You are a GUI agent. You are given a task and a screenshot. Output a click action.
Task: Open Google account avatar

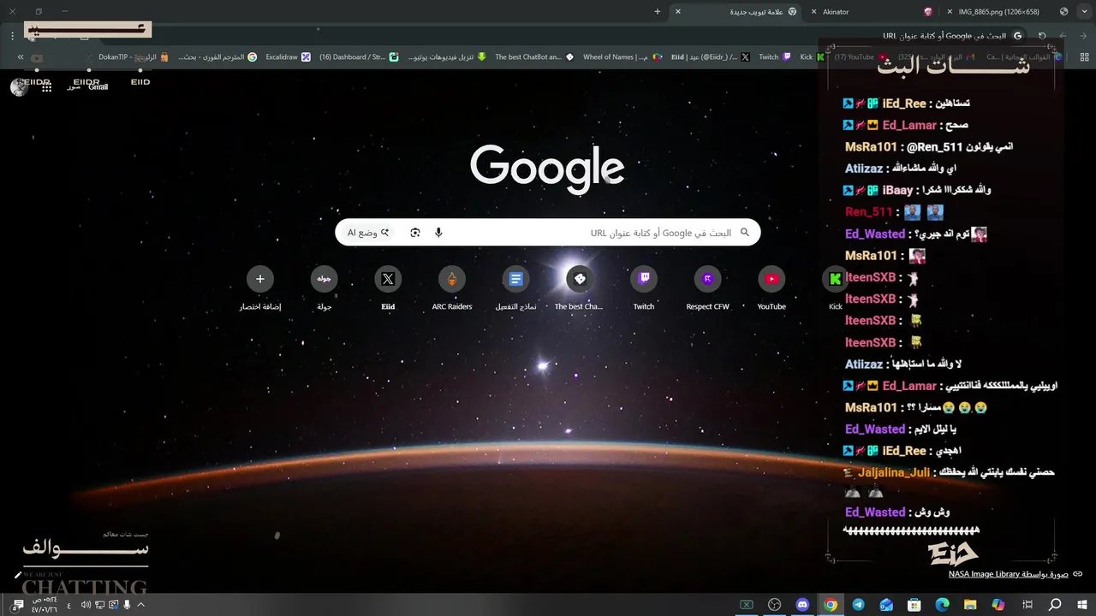pyautogui.click(x=19, y=86)
